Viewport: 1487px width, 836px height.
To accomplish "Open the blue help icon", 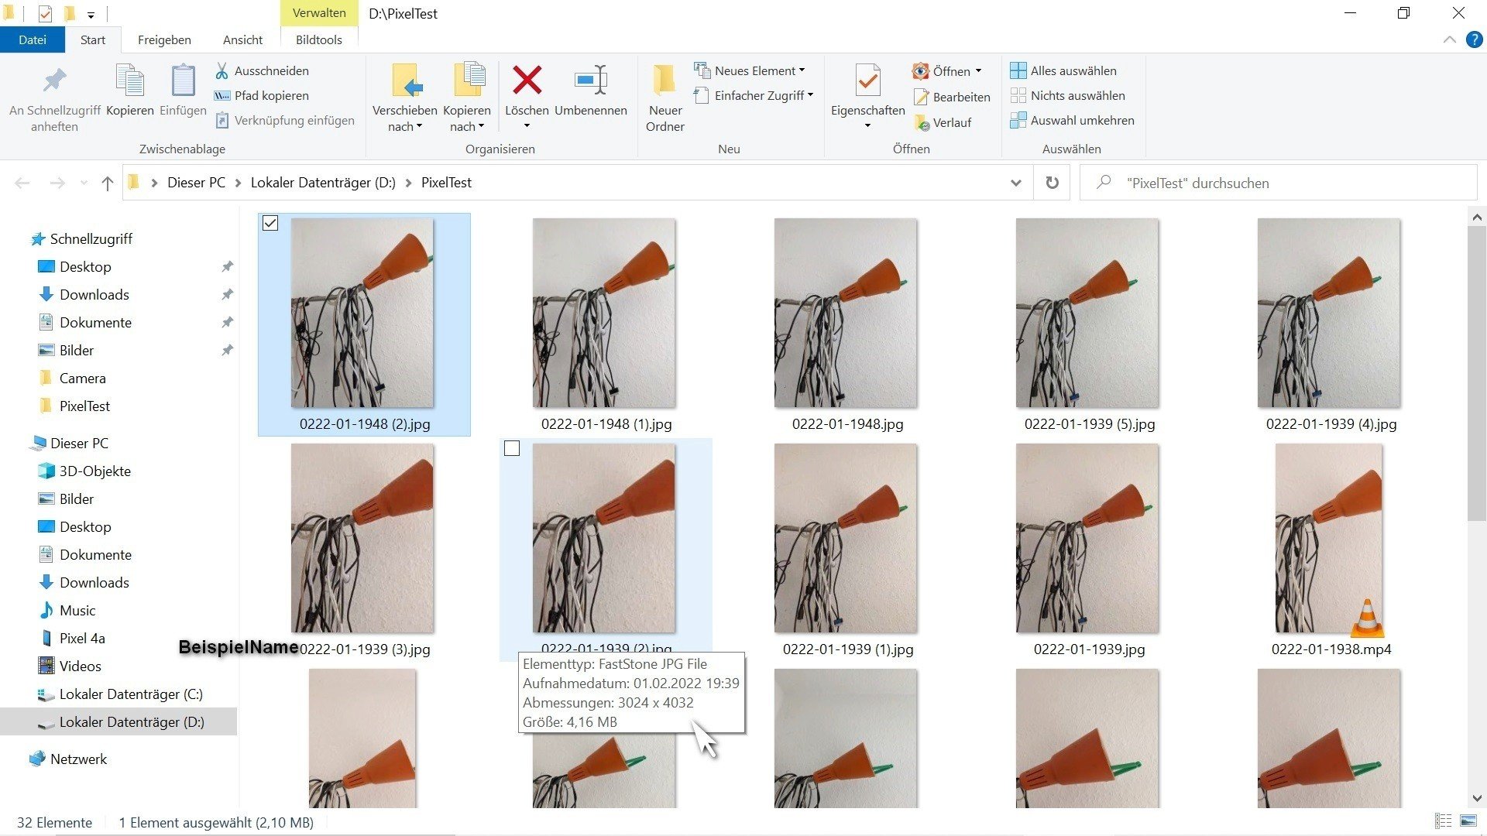I will coord(1475,39).
